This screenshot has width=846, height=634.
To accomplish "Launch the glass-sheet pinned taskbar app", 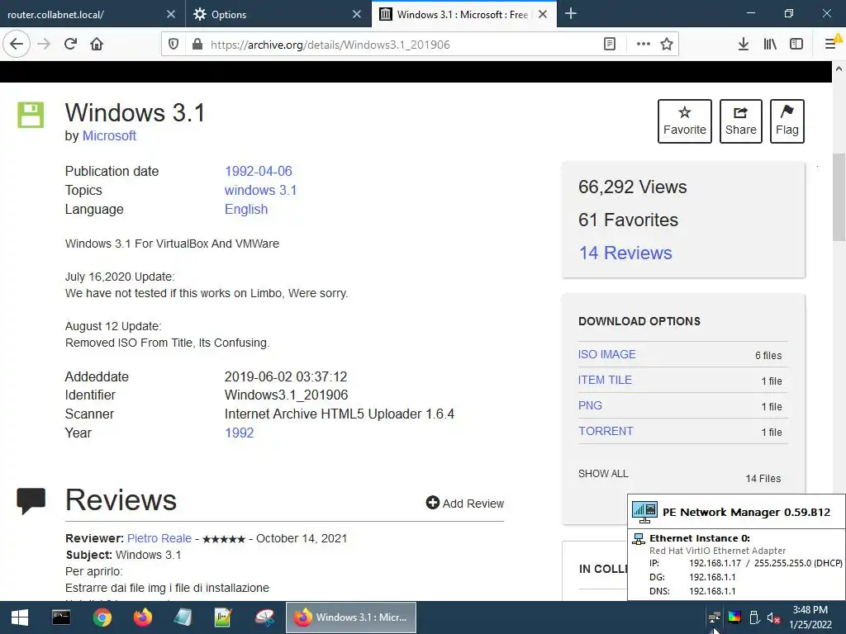I will pos(183,617).
